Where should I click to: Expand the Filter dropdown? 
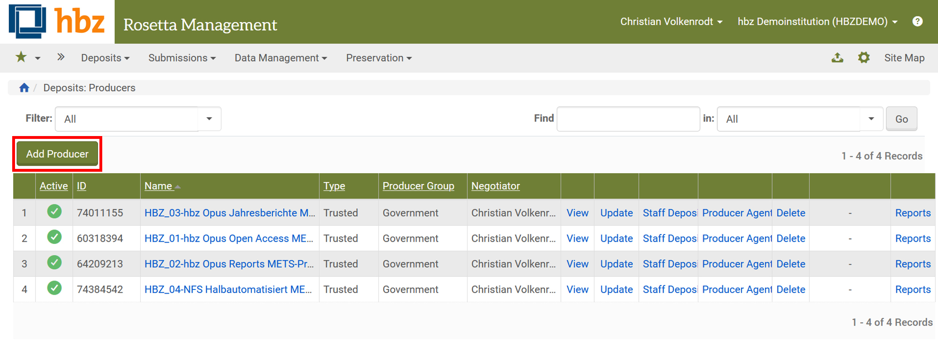point(209,119)
